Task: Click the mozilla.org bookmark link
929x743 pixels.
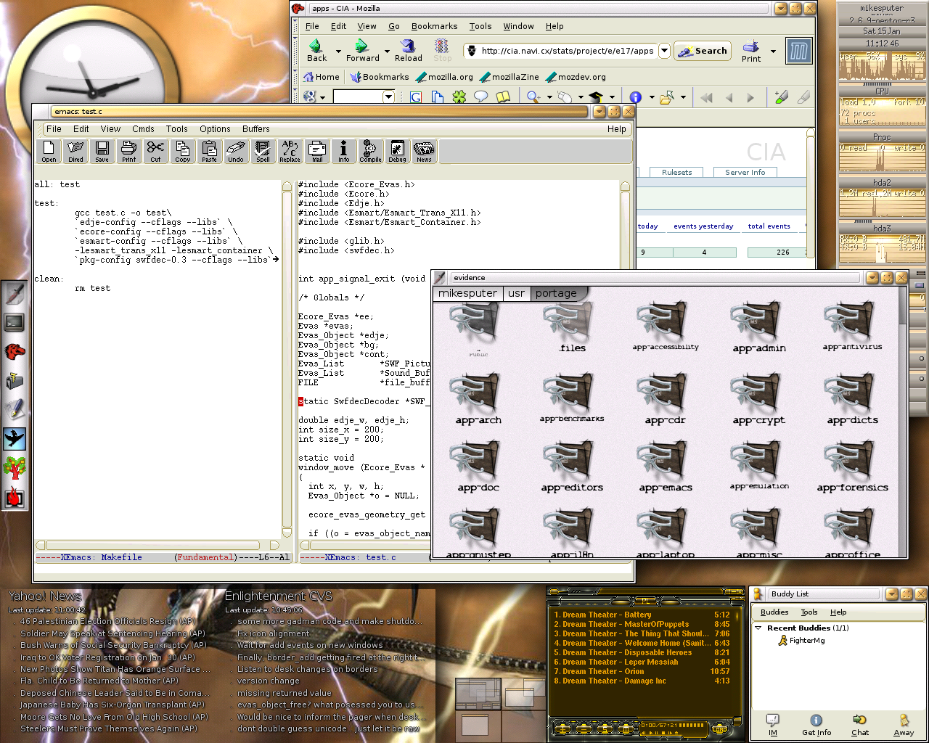Action: (444, 77)
